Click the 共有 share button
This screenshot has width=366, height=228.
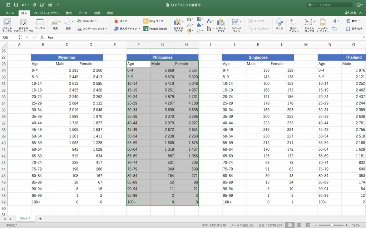(x=351, y=13)
